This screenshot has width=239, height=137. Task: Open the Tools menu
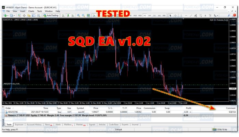point(40,11)
